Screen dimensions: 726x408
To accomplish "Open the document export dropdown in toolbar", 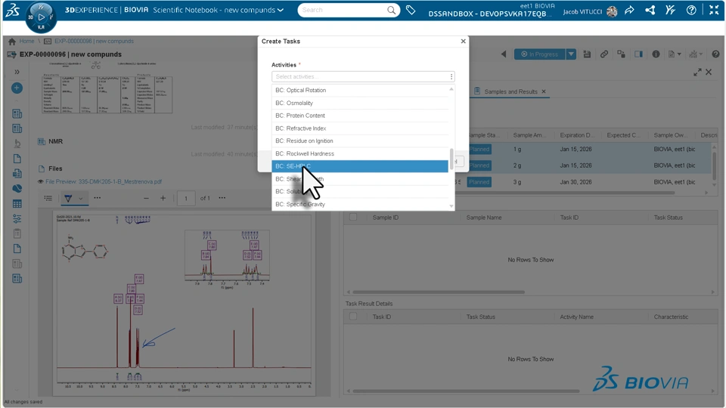I will (x=675, y=54).
